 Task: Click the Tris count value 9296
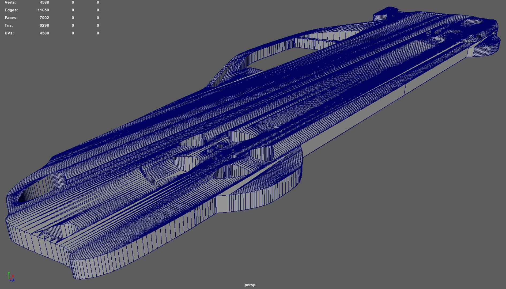(x=44, y=25)
